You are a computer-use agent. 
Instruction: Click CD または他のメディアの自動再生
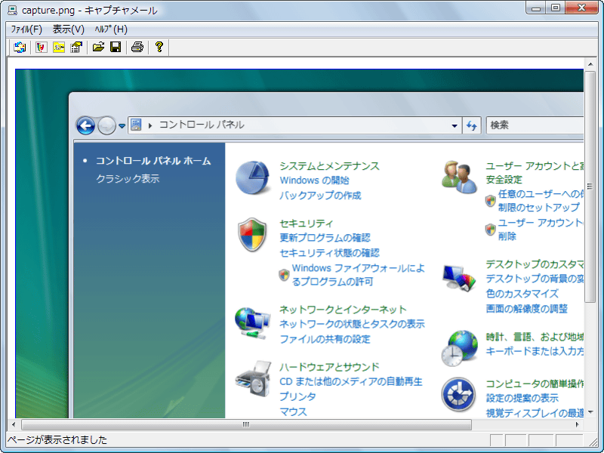(x=351, y=381)
